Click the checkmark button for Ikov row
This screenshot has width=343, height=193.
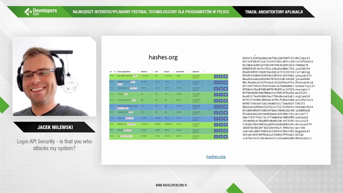pos(216,137)
